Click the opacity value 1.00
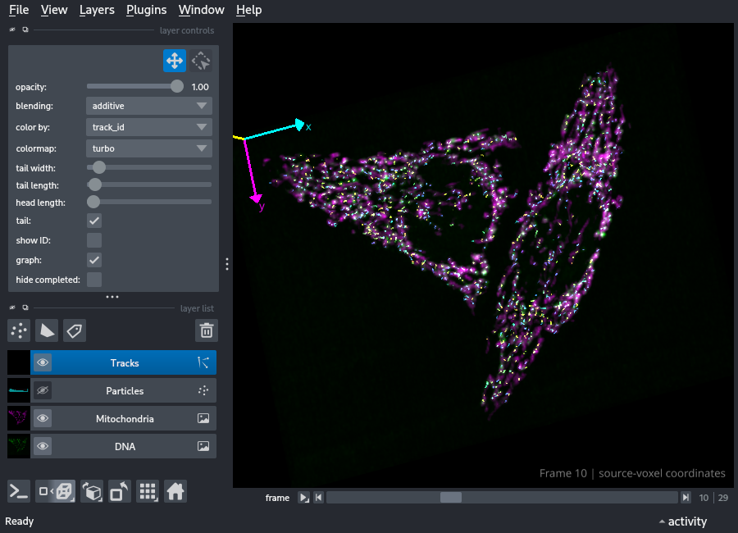This screenshot has height=533, width=738. 200,87
